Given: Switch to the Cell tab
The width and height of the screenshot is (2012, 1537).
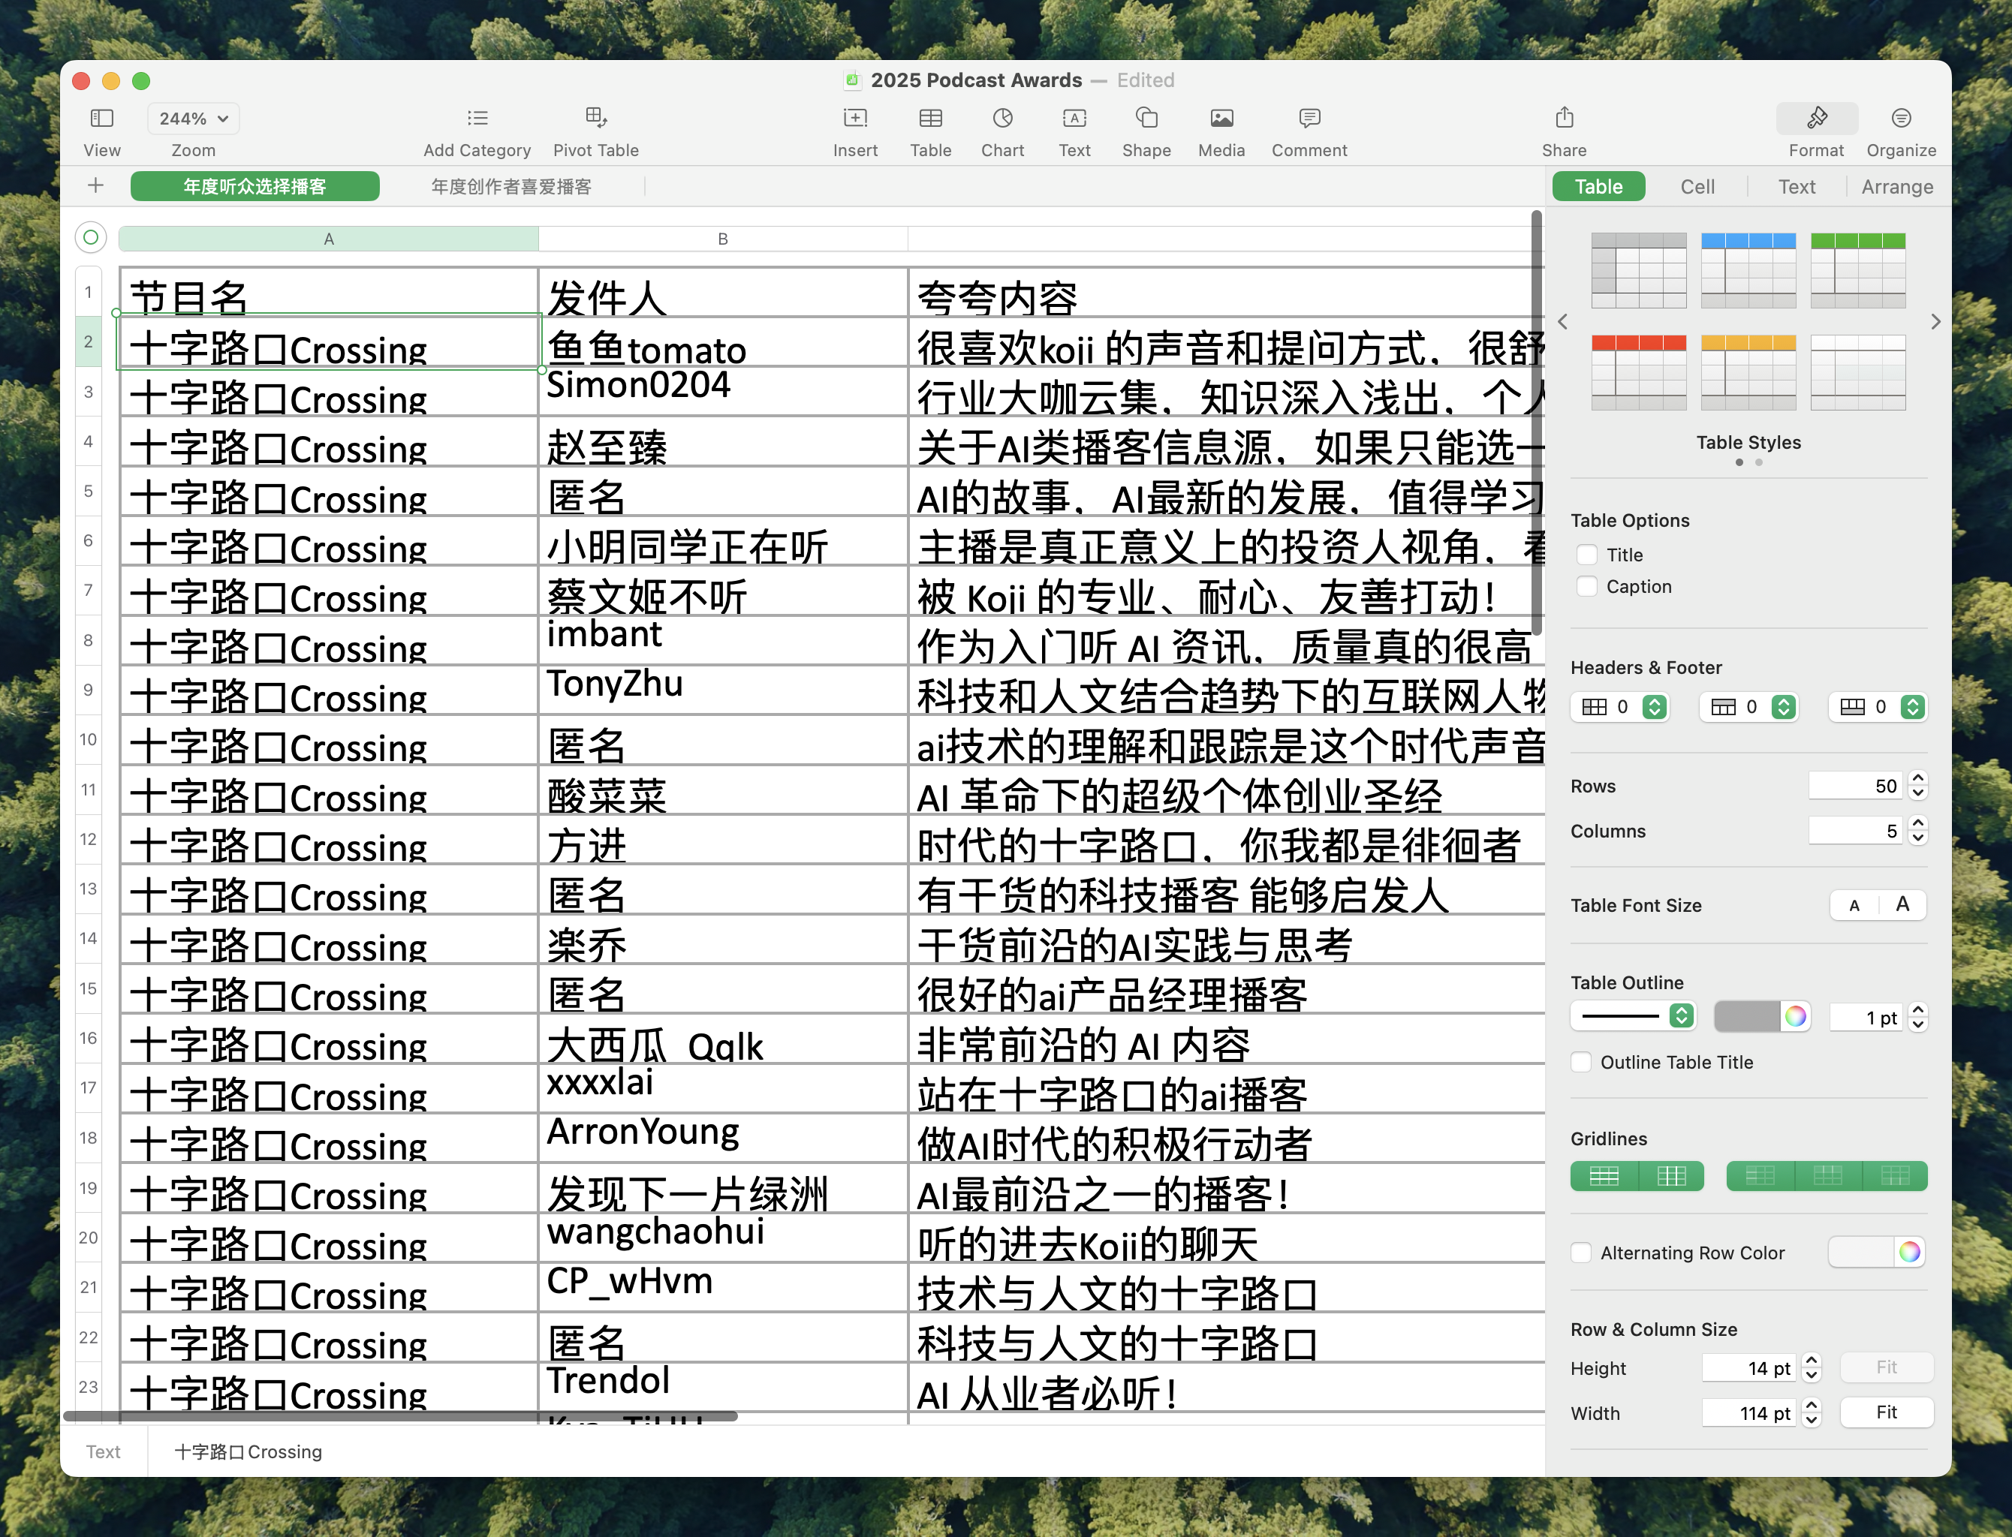Looking at the screenshot, I should coord(1697,187).
